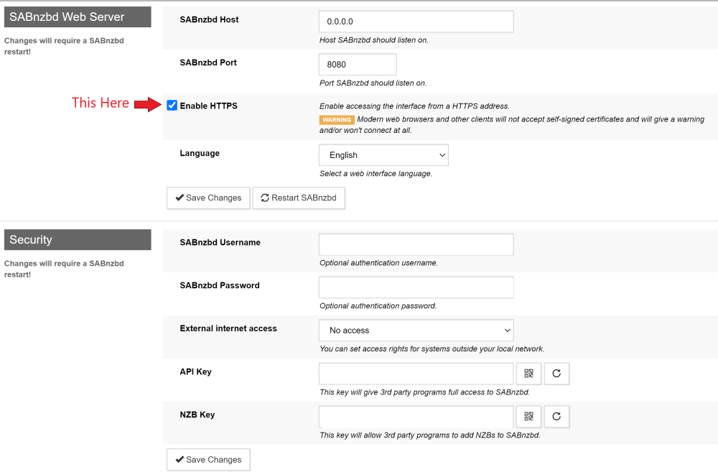Screen dimensions: 718x472
Task: Toggle the Enable HTTPS checkbox
Action: [172, 106]
